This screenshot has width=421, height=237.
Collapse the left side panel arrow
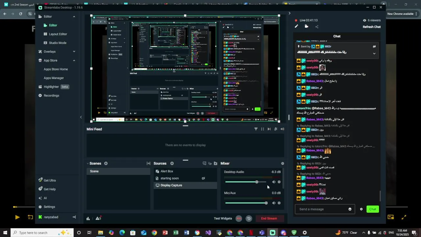(81, 117)
